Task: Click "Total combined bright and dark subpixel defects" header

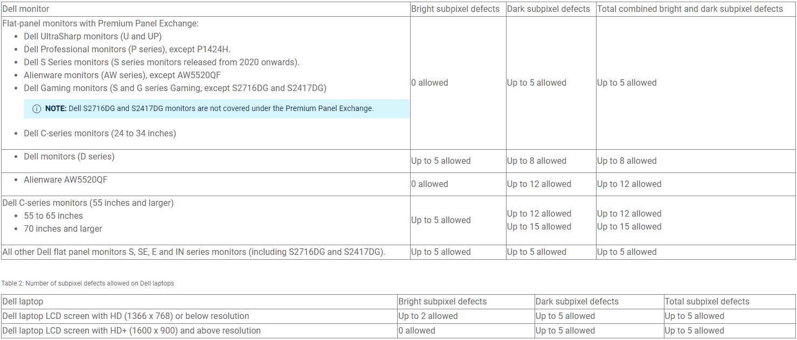Action: (689, 9)
